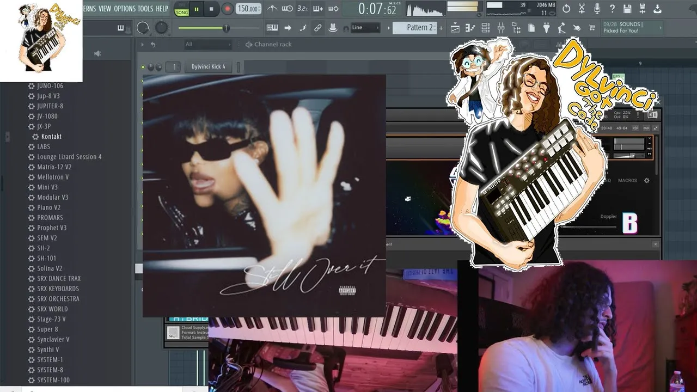Toggle the metronome
This screenshot has height=392, width=697.
click(x=272, y=9)
